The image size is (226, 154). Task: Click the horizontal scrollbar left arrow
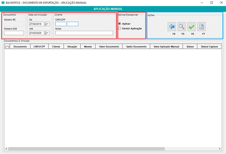pyautogui.click(x=6, y=149)
